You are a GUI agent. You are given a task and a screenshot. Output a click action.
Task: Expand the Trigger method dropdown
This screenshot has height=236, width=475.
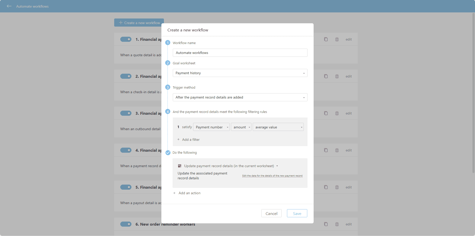(x=240, y=97)
